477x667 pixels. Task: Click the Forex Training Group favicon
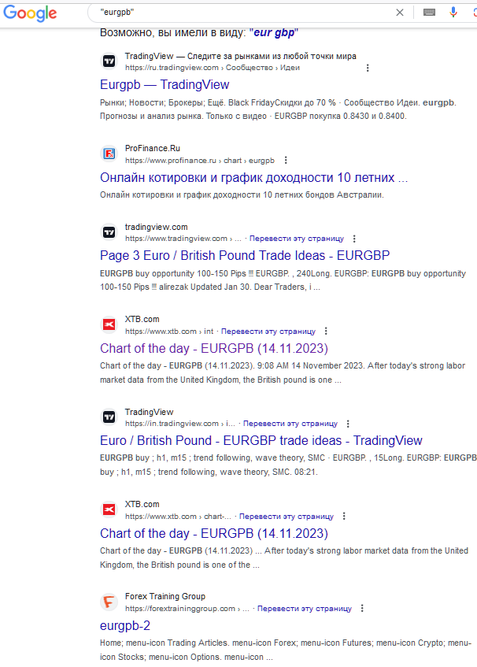pos(109,602)
